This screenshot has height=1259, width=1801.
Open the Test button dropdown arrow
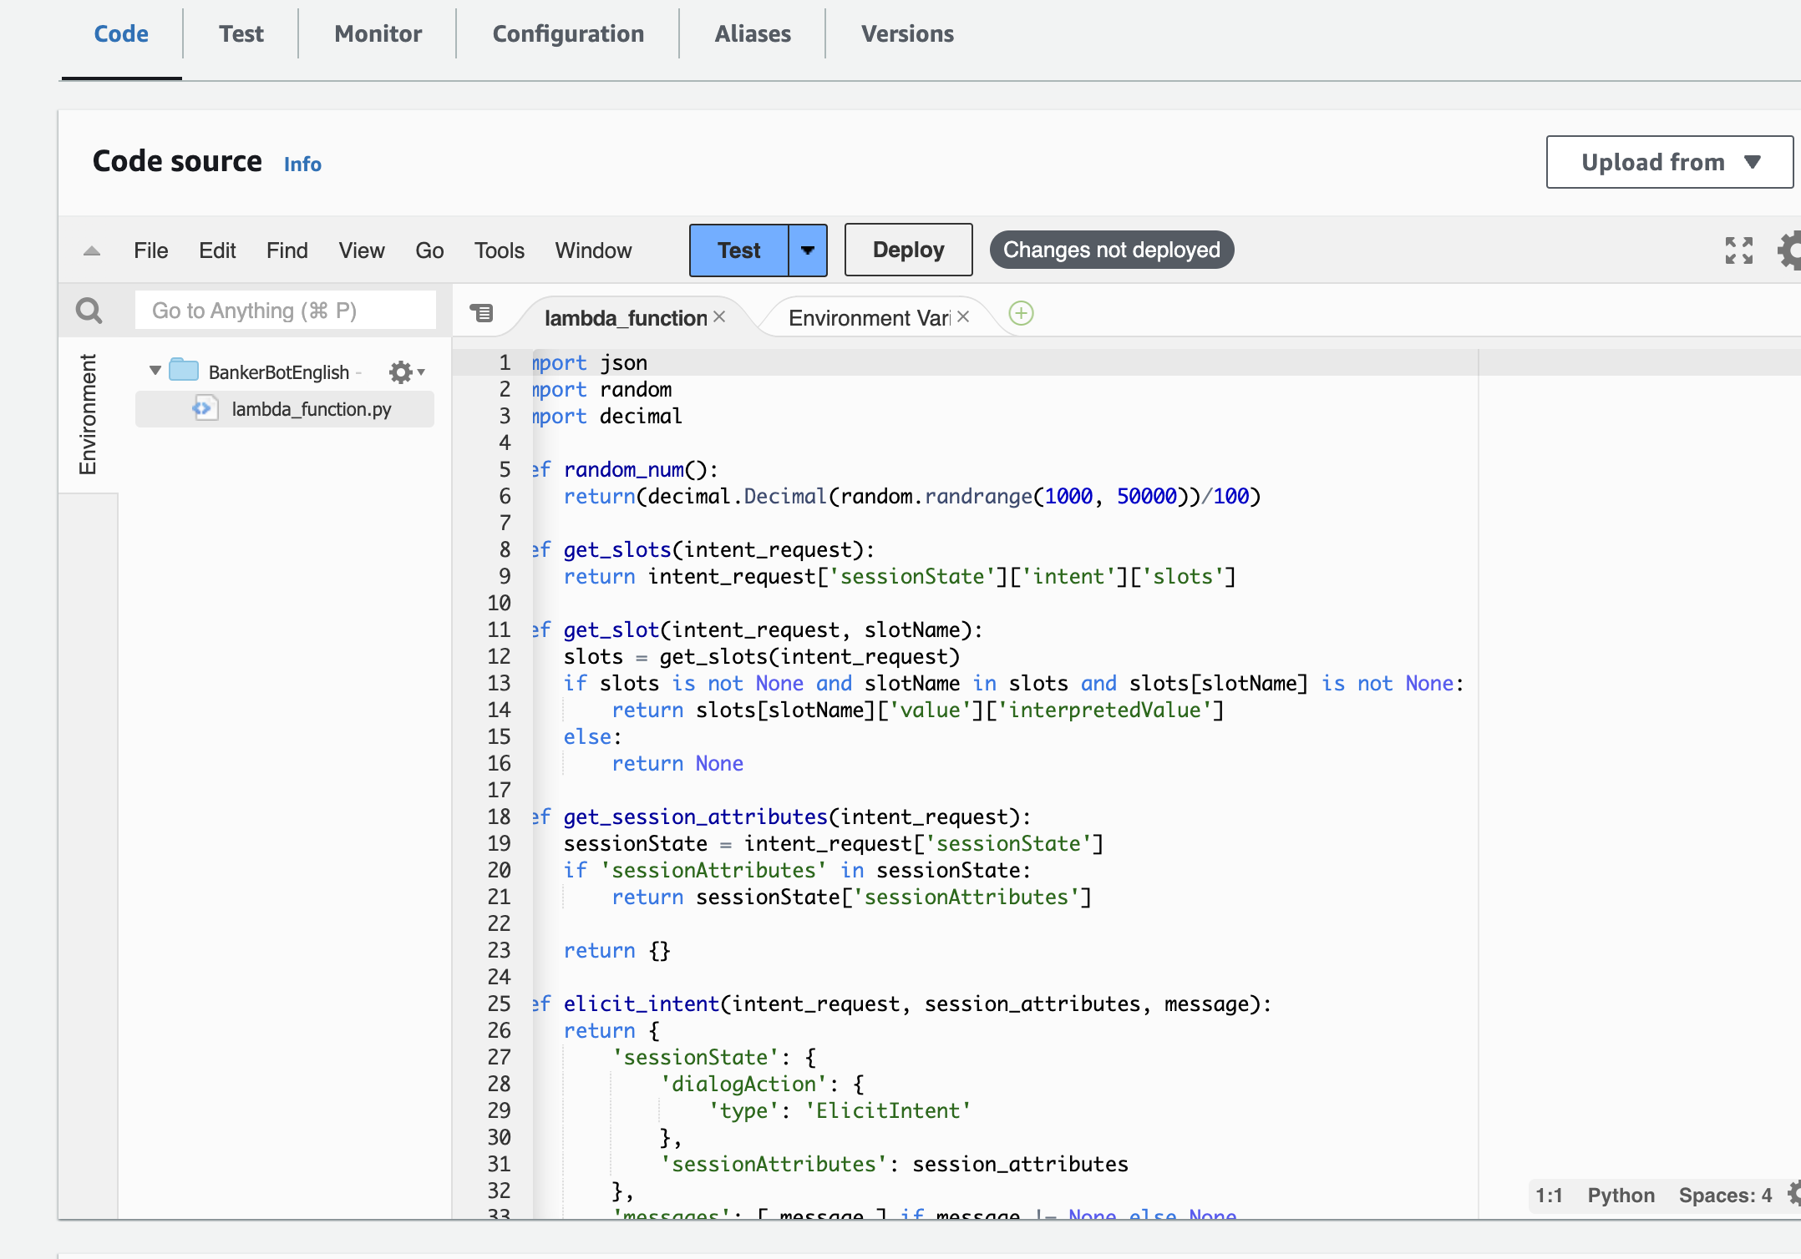coord(807,250)
